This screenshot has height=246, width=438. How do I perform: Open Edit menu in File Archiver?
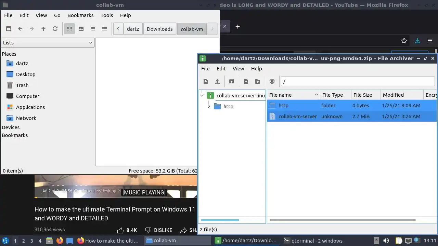click(x=221, y=69)
